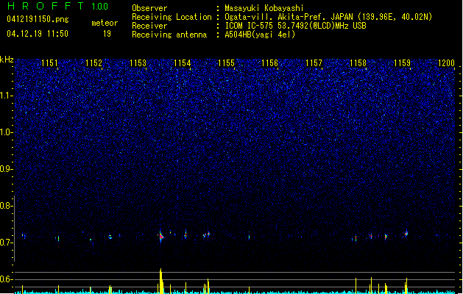Click the 1156 time axis label

point(270,63)
